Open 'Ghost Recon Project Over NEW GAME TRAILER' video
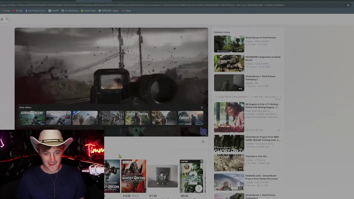This screenshot has height=199, width=354. click(263, 138)
